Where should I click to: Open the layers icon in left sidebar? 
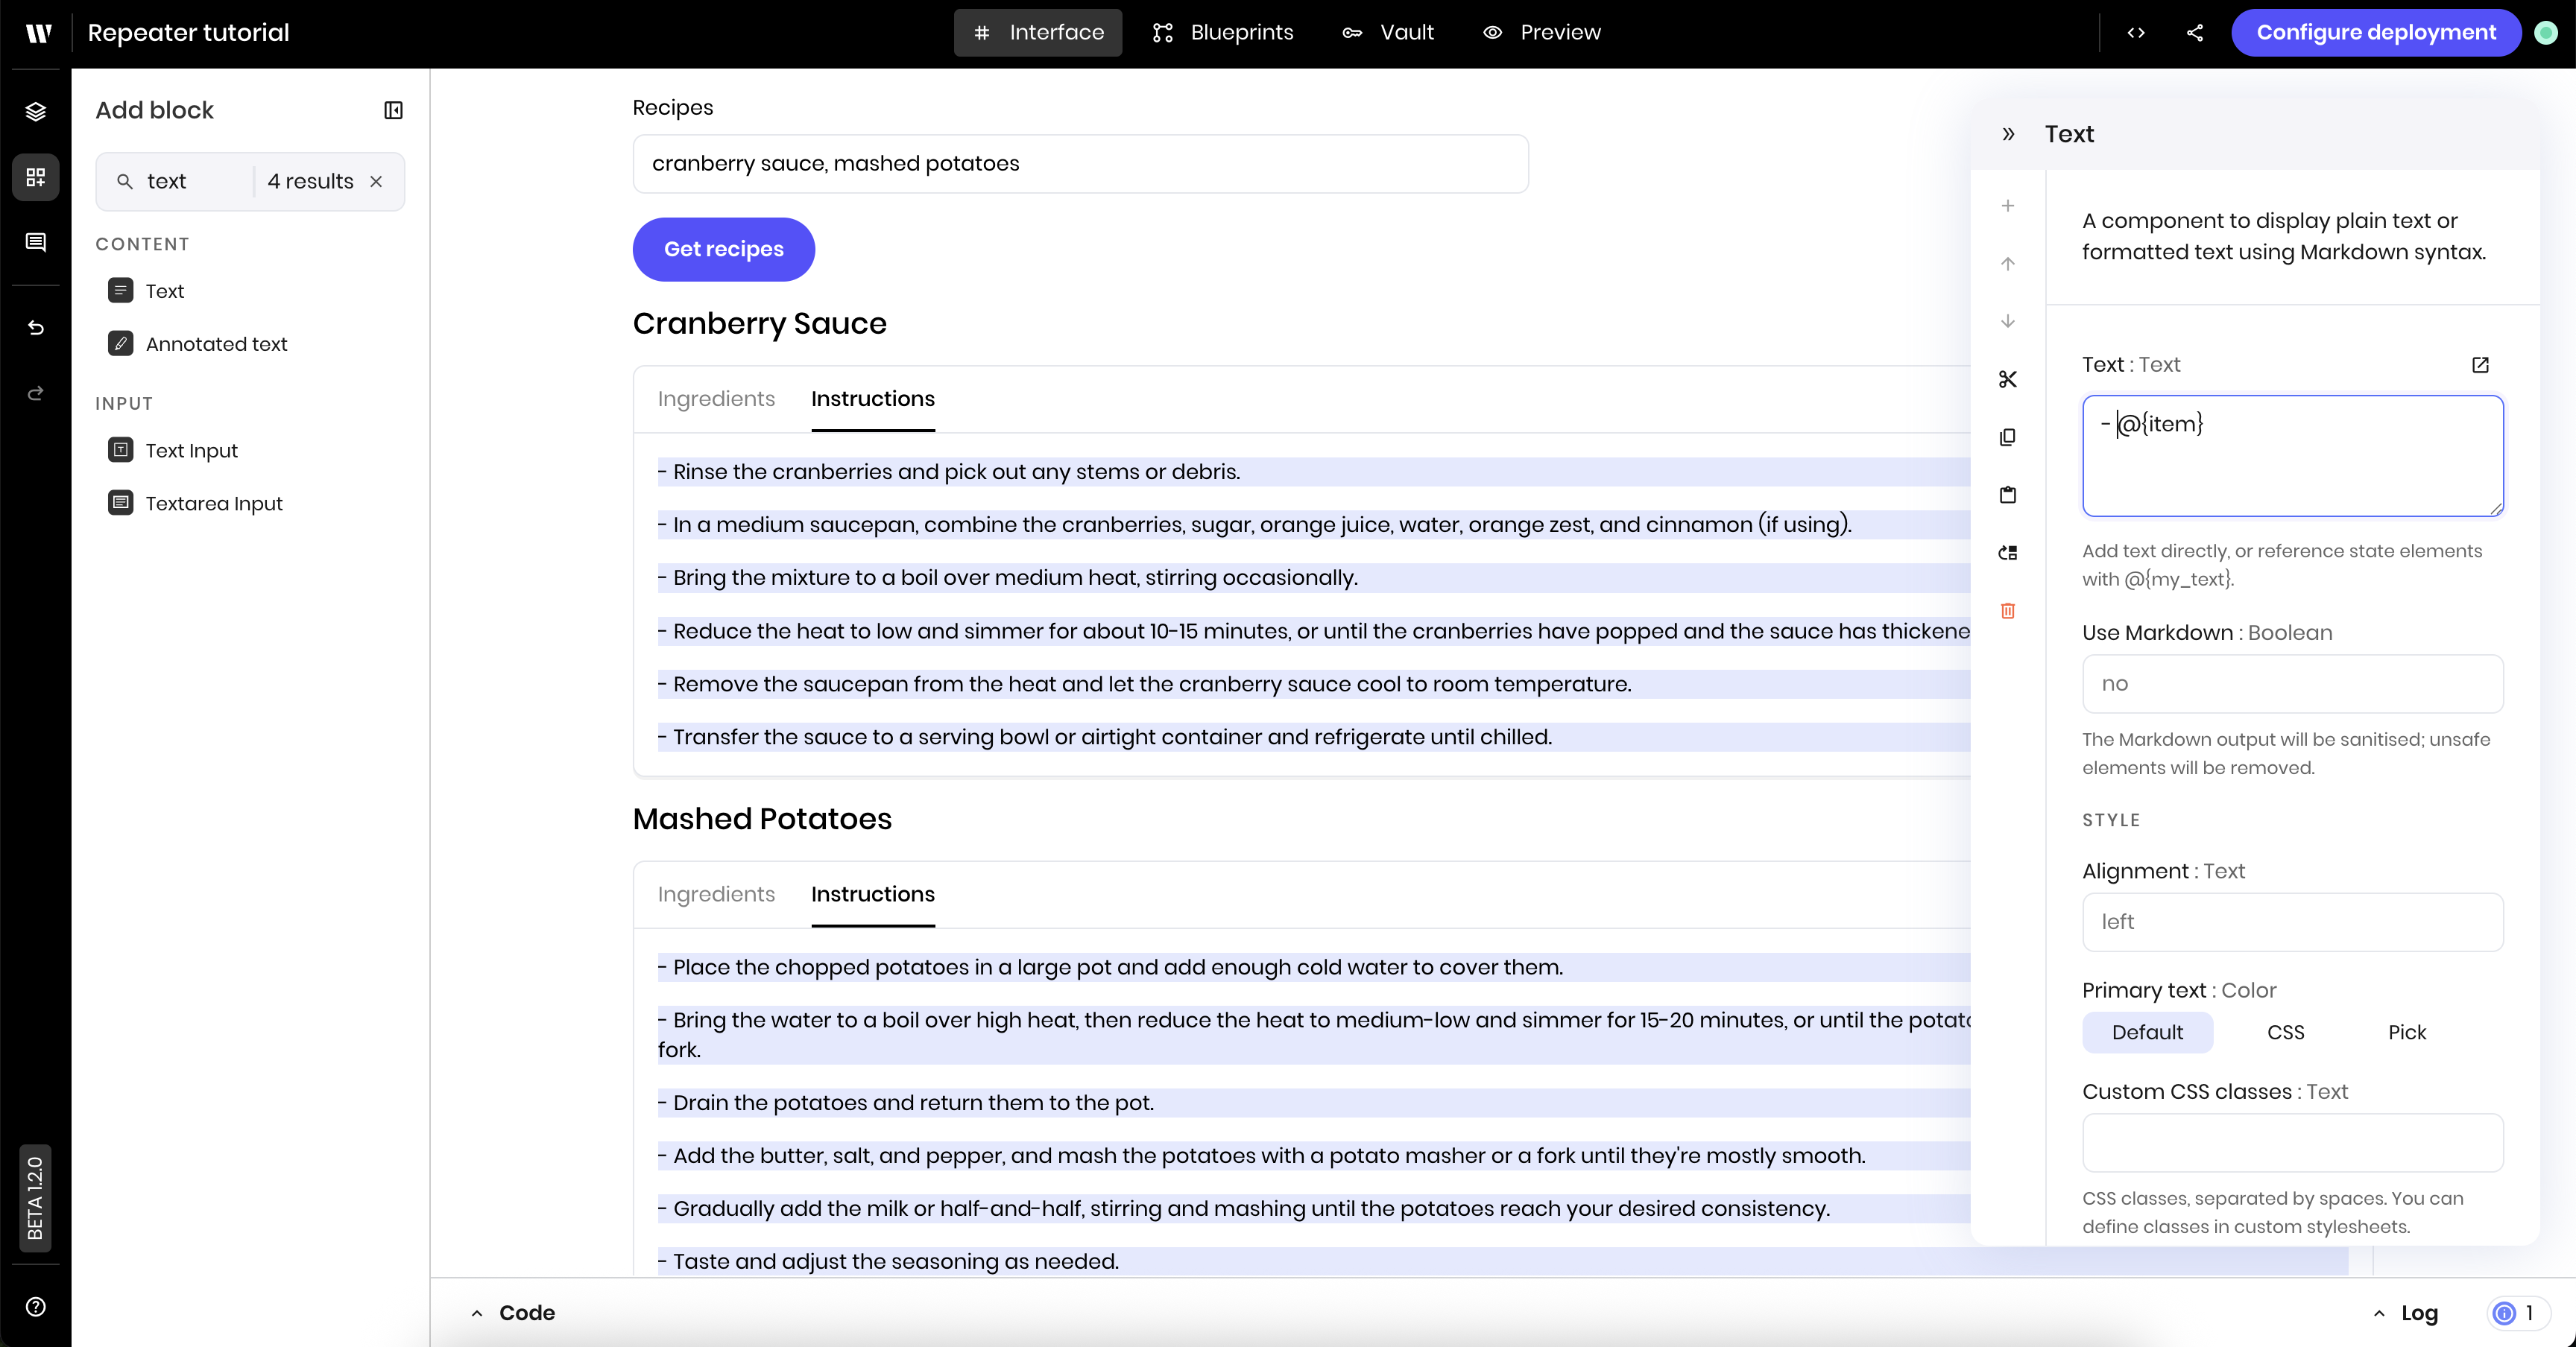pyautogui.click(x=36, y=111)
